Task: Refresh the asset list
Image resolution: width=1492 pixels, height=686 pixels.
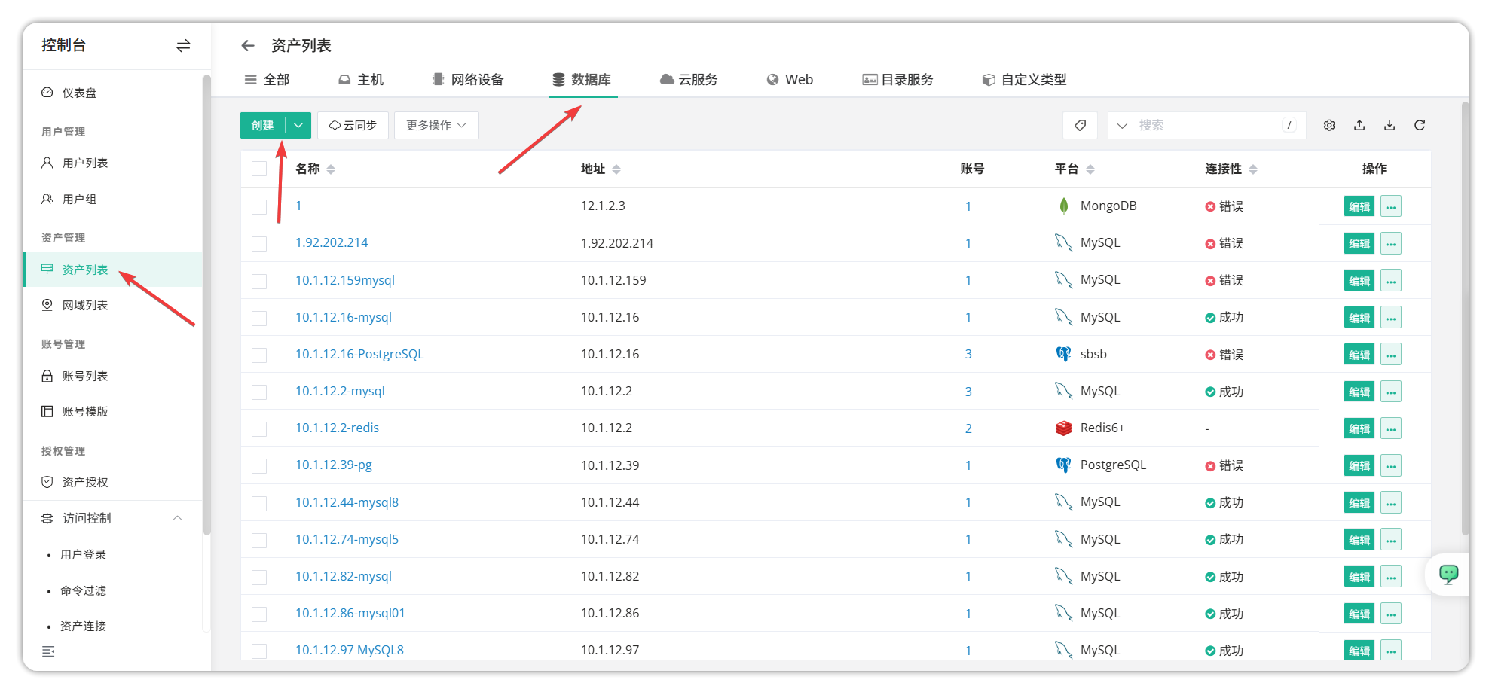Action: pyautogui.click(x=1420, y=125)
